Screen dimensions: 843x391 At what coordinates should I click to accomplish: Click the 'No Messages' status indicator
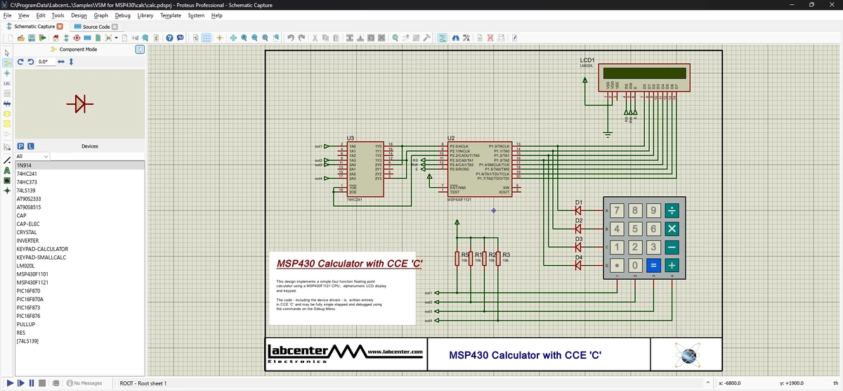(84, 383)
